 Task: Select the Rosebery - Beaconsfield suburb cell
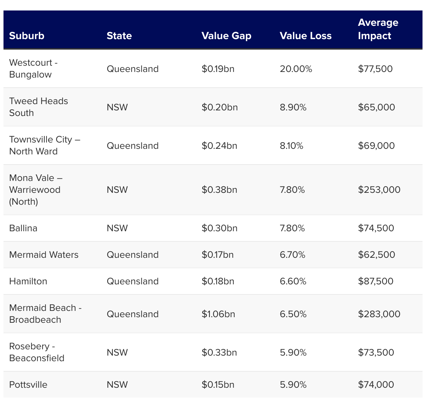pyautogui.click(x=37, y=352)
